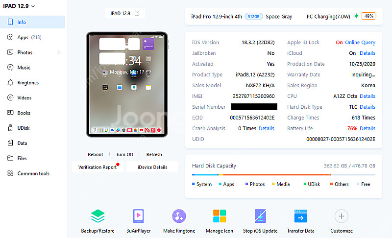
Task: Click the hard disk capacity bar
Action: [284, 175]
